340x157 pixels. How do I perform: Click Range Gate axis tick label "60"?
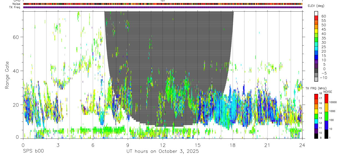16,37
